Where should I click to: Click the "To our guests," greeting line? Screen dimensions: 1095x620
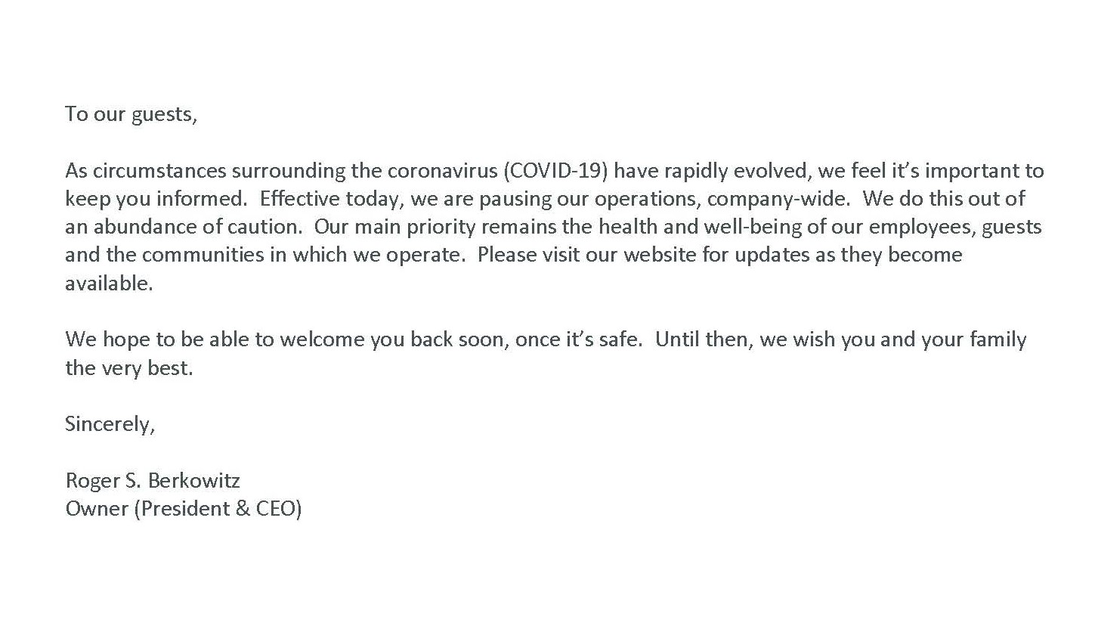point(131,114)
